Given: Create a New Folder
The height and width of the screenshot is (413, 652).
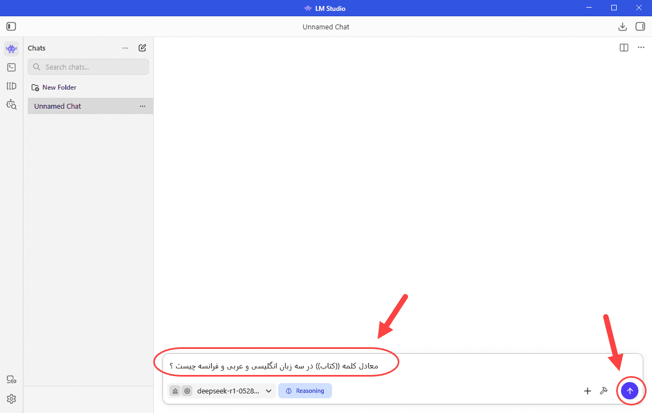Looking at the screenshot, I should [x=54, y=87].
